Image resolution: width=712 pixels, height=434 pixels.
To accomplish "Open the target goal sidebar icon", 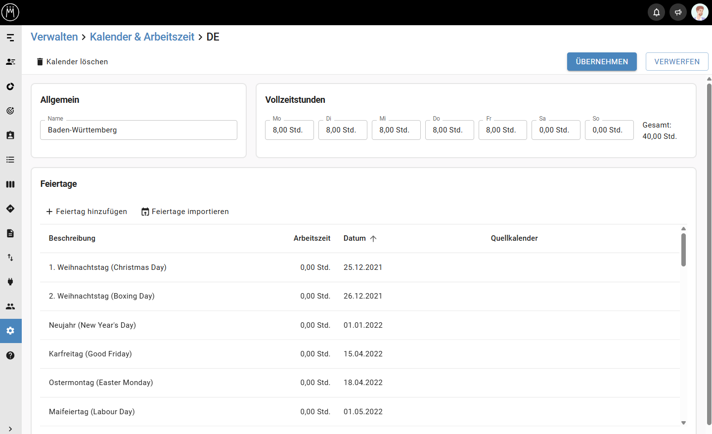I will click(x=10, y=111).
